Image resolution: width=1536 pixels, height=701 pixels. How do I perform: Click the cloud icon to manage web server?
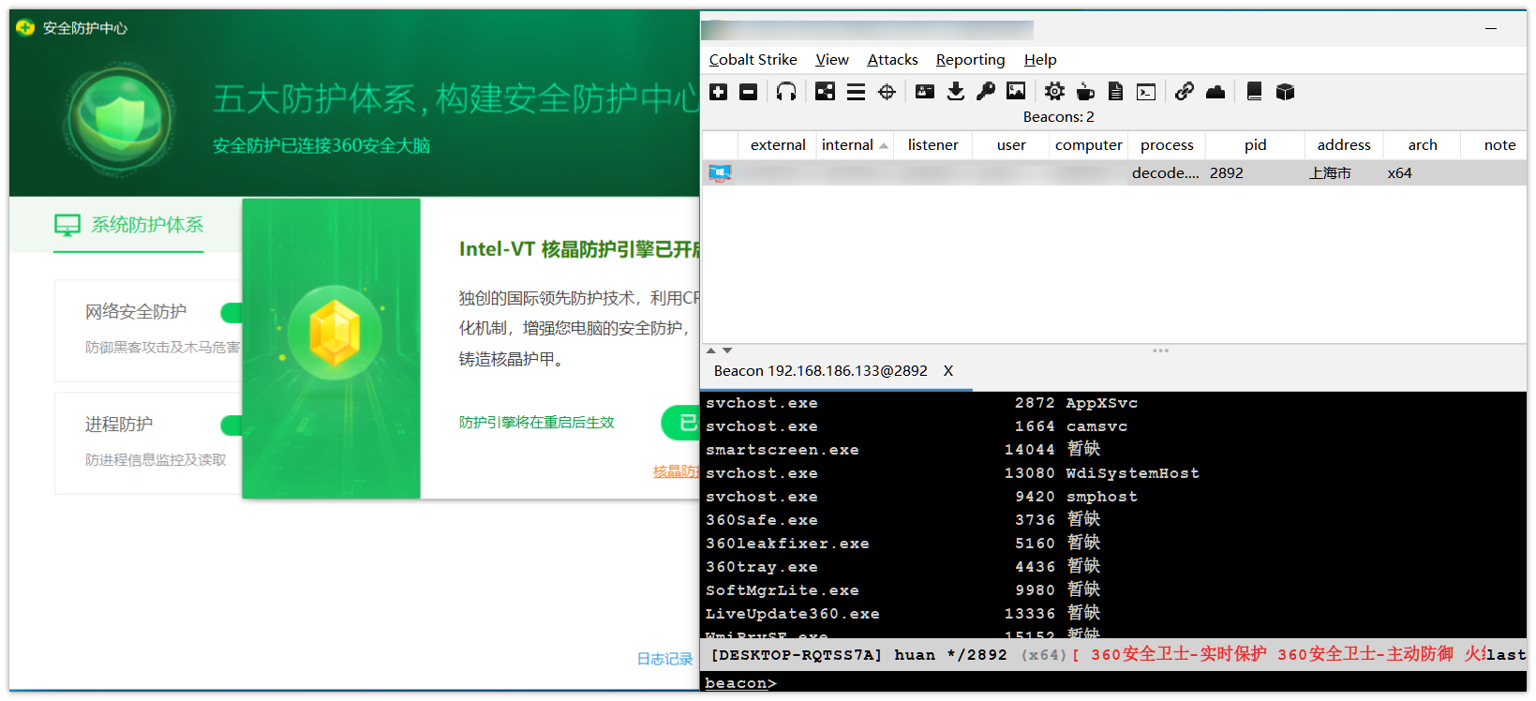[1215, 92]
